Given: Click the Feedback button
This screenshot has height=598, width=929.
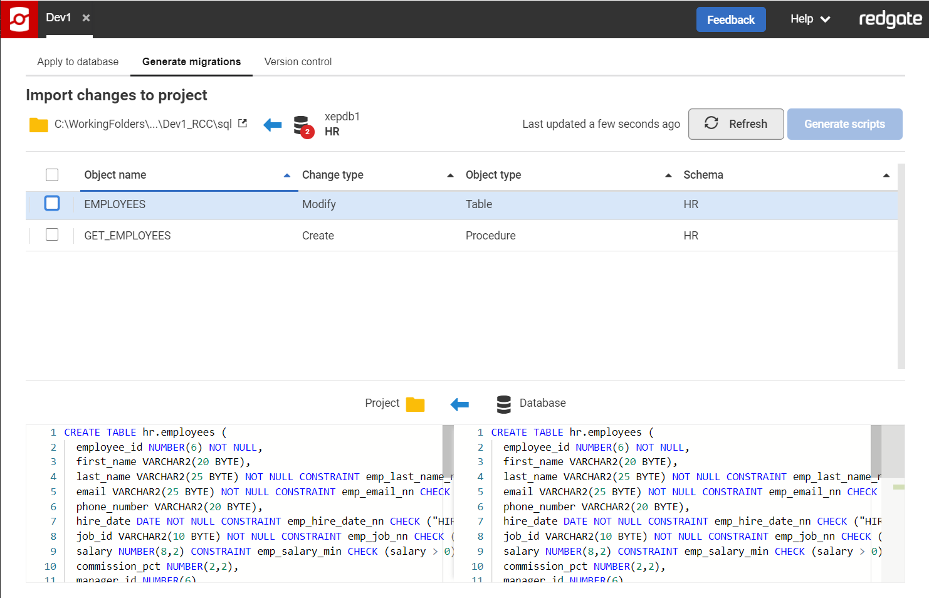Looking at the screenshot, I should click(730, 19).
